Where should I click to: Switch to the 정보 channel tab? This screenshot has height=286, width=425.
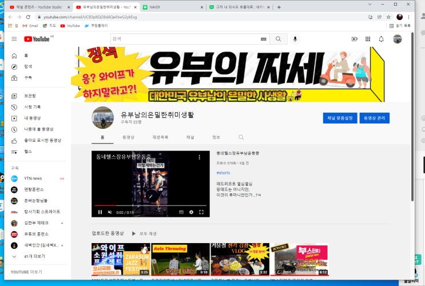pos(216,137)
